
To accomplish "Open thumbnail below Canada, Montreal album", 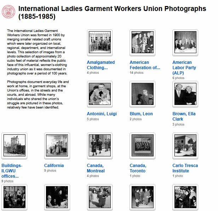I will point(100,197).
